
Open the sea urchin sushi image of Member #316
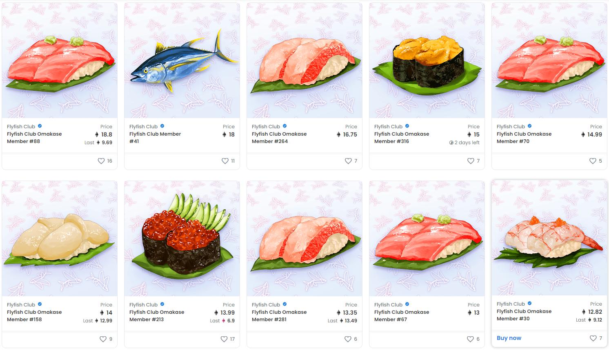427,60
